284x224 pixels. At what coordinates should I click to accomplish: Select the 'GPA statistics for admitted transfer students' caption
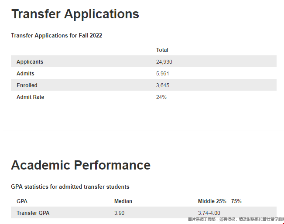pyautogui.click(x=70, y=187)
